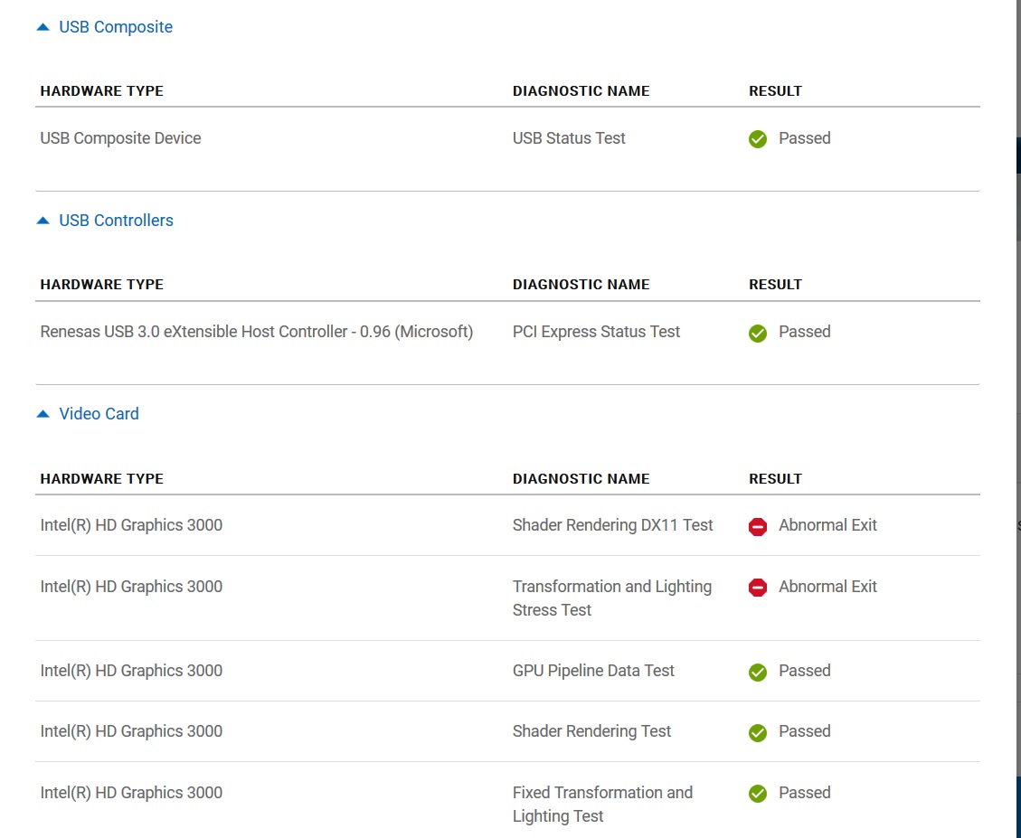Click the USB Composite section heading
Image resolution: width=1021 pixels, height=838 pixels.
[116, 27]
